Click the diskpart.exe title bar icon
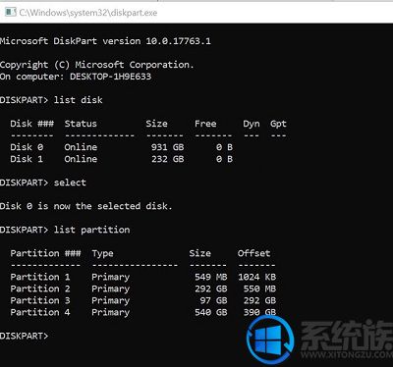 coord(10,13)
